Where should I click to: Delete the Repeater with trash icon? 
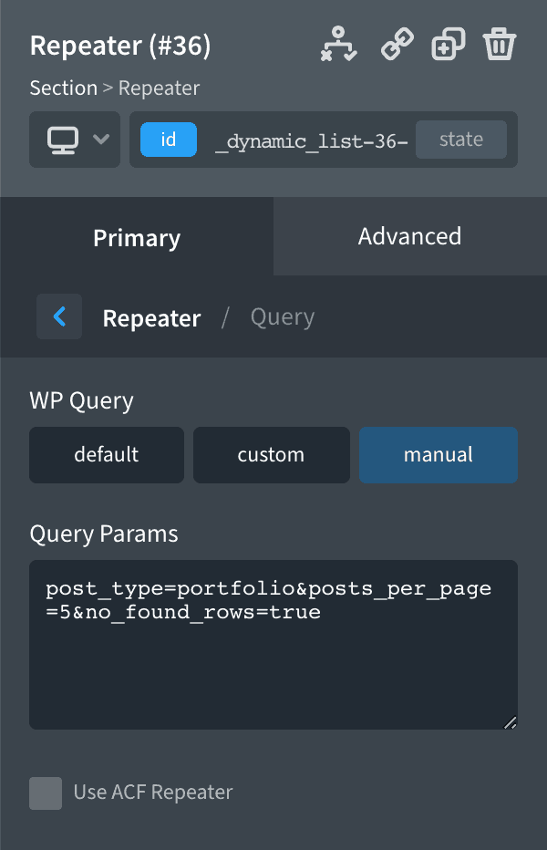pyautogui.click(x=500, y=44)
